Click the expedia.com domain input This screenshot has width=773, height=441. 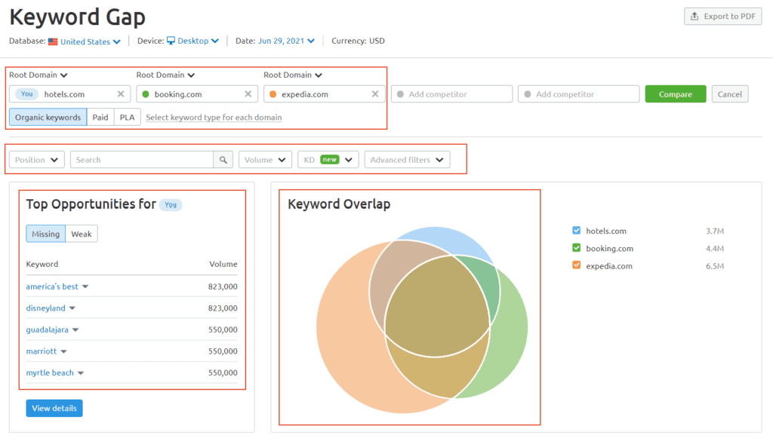[325, 94]
